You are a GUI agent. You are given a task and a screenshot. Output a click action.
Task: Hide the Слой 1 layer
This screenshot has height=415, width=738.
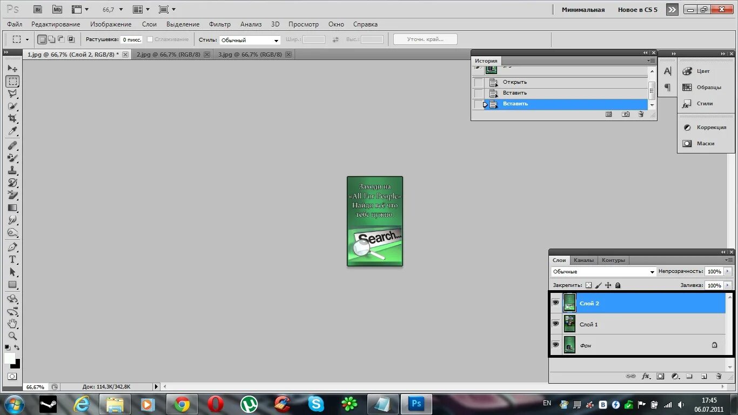pyautogui.click(x=555, y=324)
